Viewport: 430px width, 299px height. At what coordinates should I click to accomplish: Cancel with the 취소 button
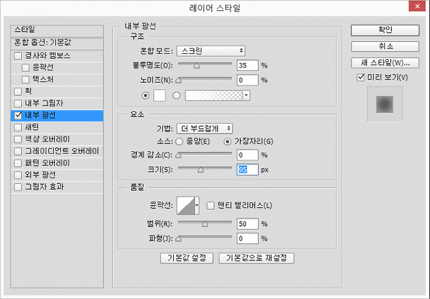385,47
